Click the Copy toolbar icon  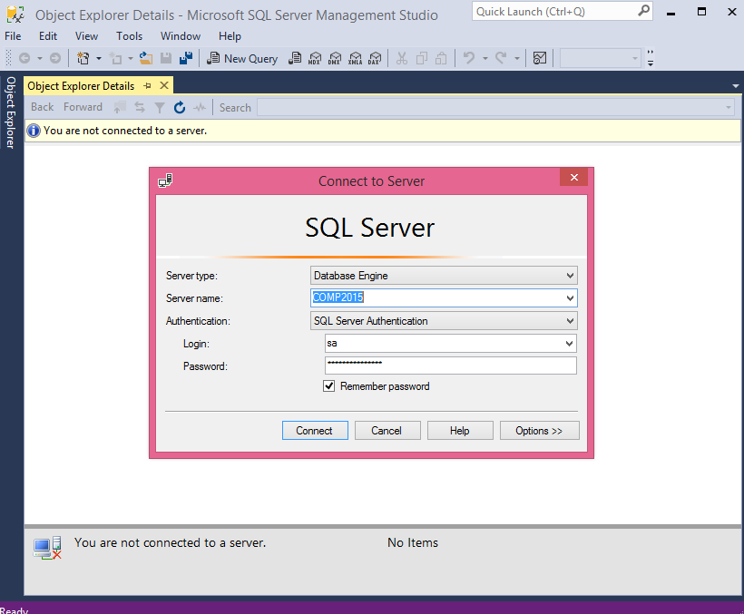(x=421, y=58)
